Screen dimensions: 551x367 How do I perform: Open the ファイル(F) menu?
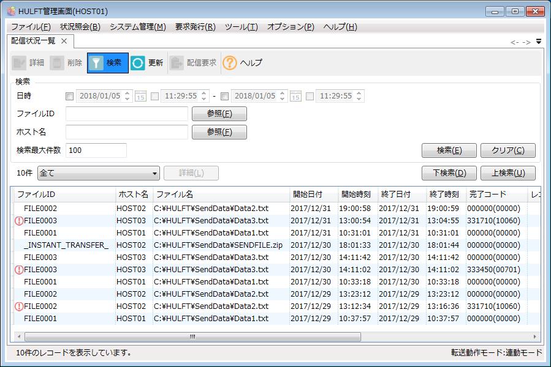click(x=31, y=27)
